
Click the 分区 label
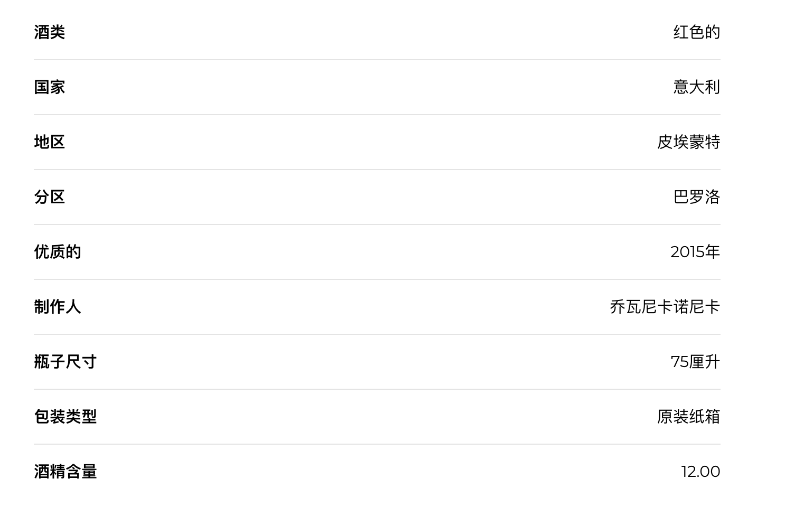pos(50,197)
